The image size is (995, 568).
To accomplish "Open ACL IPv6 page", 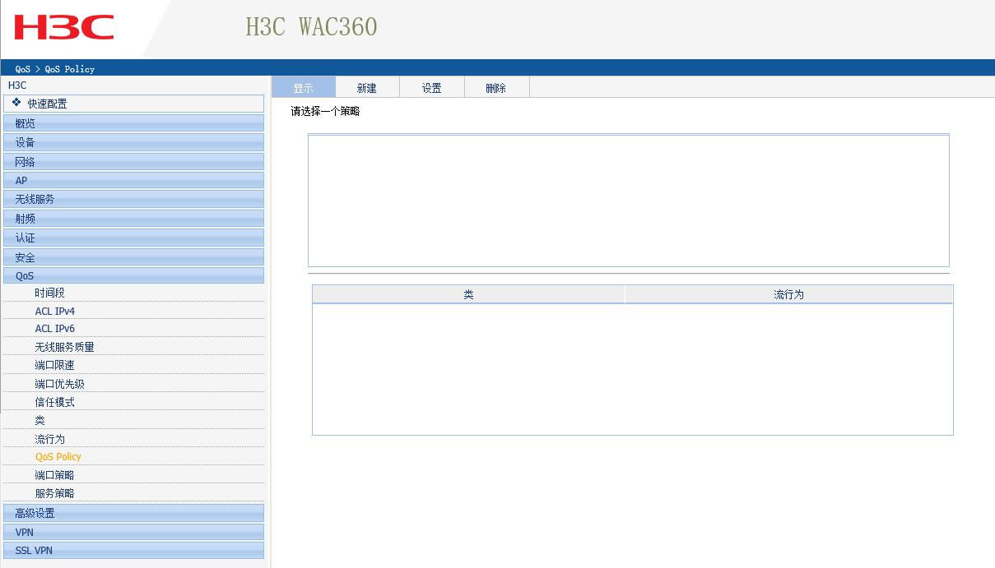I will tap(54, 329).
